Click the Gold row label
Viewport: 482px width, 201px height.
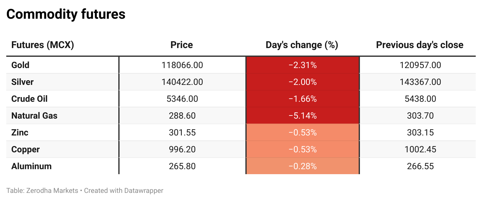[20, 65]
